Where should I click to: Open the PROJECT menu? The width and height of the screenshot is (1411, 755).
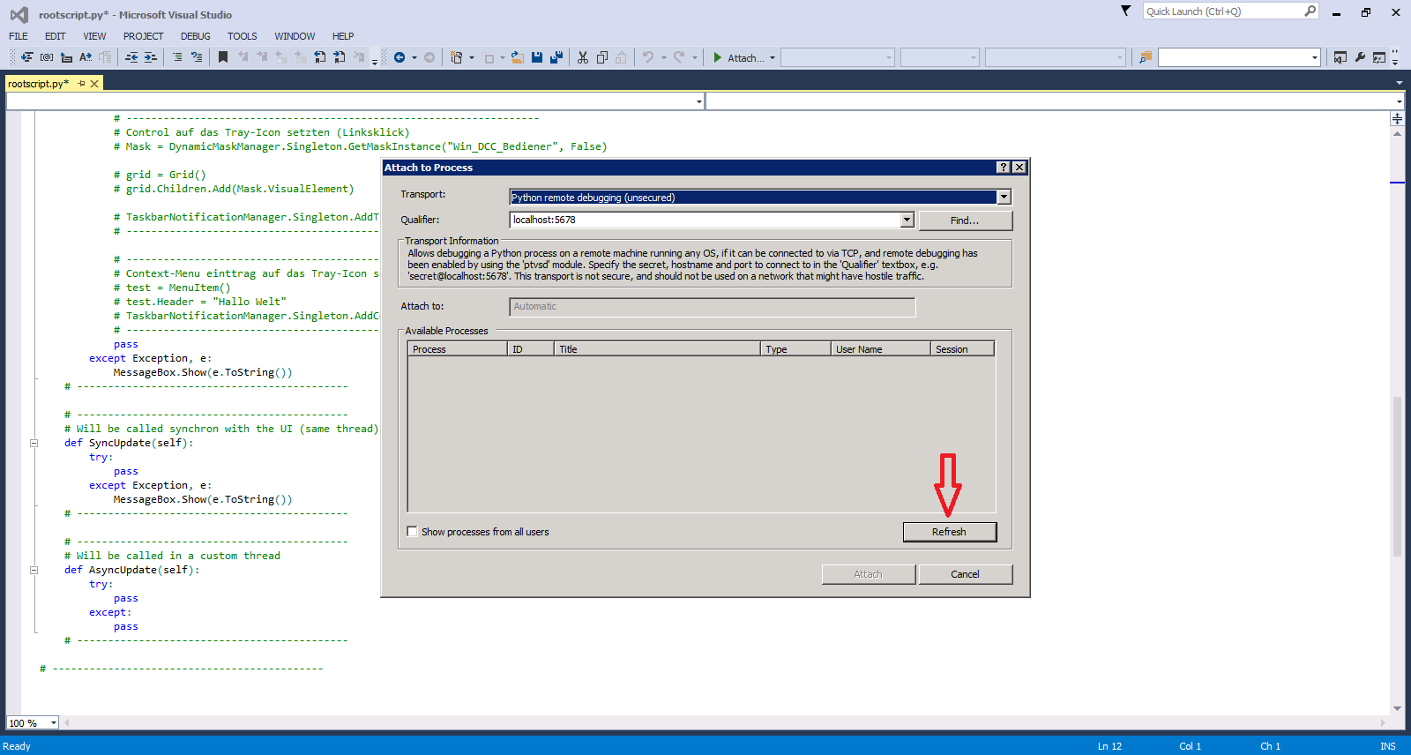coord(144,36)
